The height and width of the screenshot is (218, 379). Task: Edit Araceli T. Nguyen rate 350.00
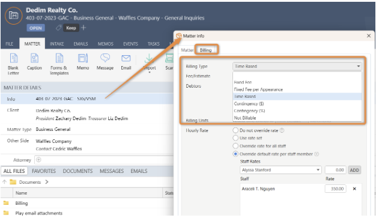(336, 189)
